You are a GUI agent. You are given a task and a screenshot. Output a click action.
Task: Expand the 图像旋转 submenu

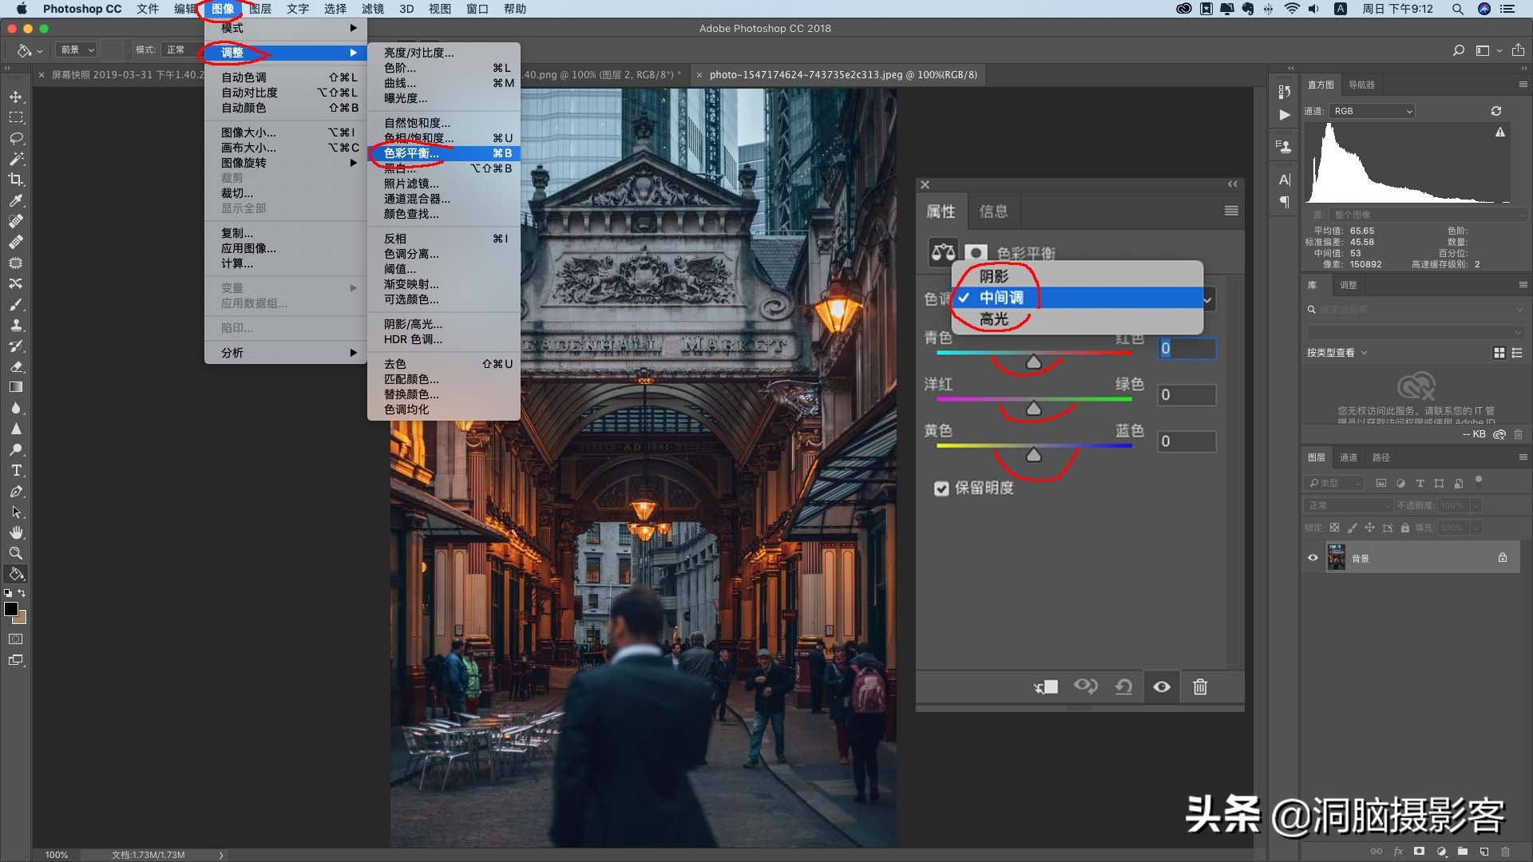coord(286,163)
